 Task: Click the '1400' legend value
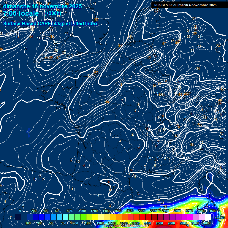106,211
